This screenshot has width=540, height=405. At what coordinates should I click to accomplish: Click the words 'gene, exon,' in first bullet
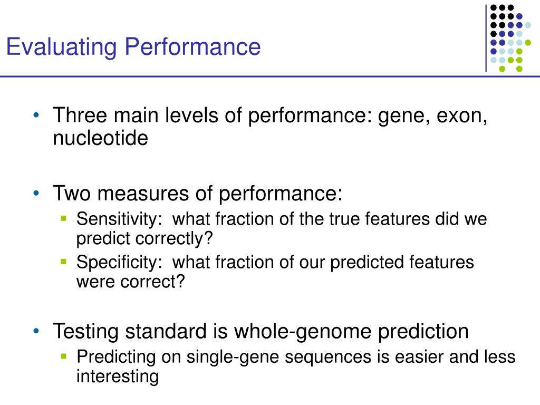432,115
